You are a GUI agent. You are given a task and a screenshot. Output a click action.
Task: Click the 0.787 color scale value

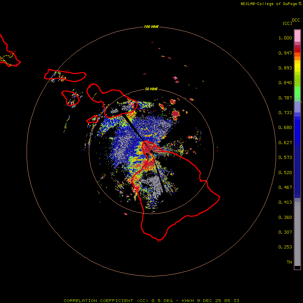pos(285,98)
